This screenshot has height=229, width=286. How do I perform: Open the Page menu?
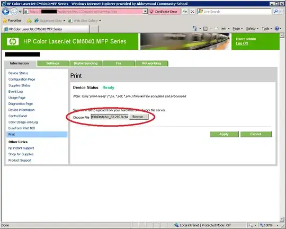pyautogui.click(x=237, y=29)
